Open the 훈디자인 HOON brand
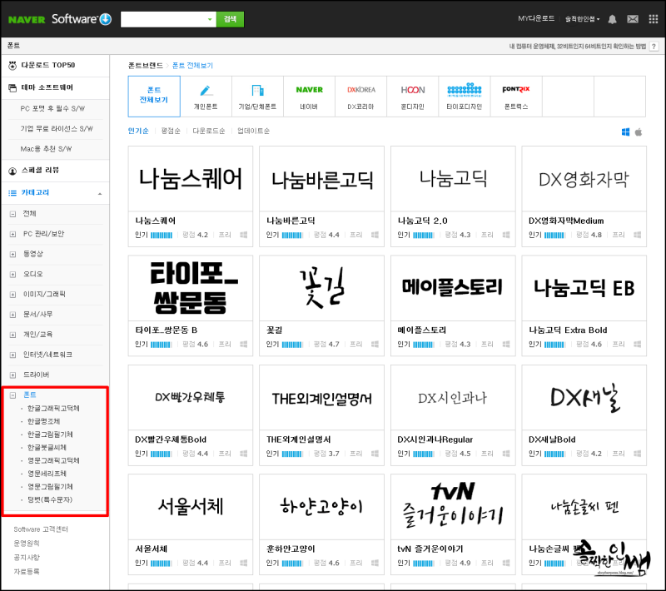666x591 pixels. pyautogui.click(x=412, y=97)
